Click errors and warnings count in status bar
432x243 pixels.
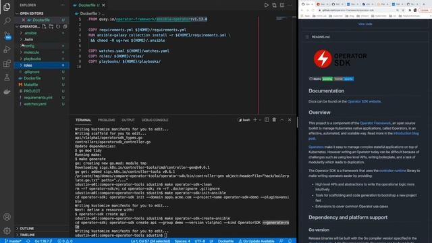65,241
